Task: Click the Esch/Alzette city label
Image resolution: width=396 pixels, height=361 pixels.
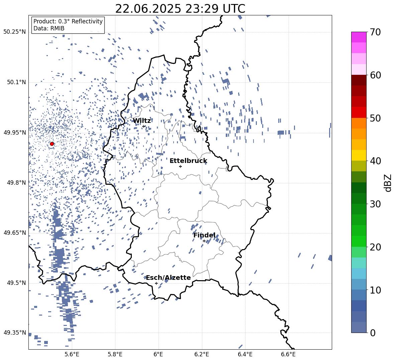Action: (169, 278)
